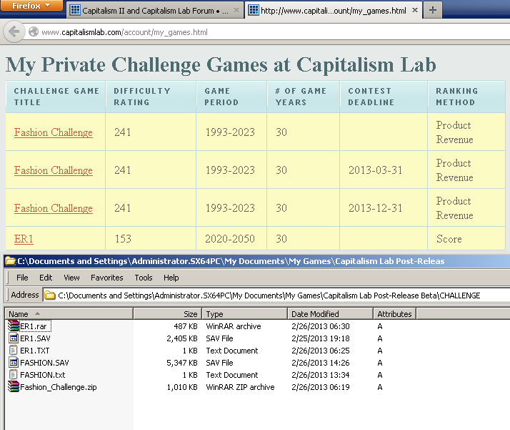Viewport: 510px width, 430px height.
Task: Select the FASHION.SAV file icon
Action: (x=14, y=363)
